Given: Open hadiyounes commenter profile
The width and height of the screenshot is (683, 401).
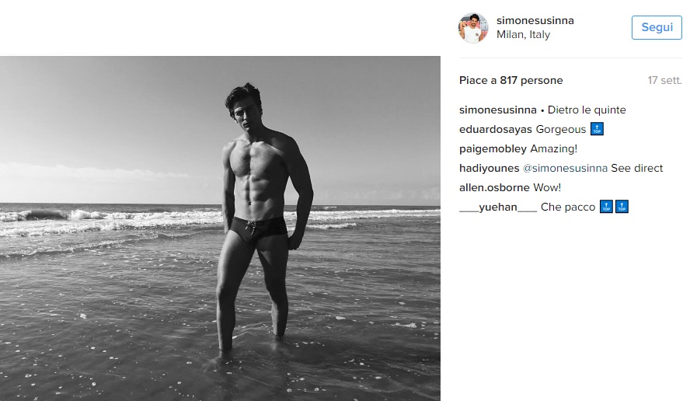Looking at the screenshot, I should point(490,168).
